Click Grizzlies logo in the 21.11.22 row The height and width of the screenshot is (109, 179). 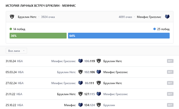[x=99, y=94]
